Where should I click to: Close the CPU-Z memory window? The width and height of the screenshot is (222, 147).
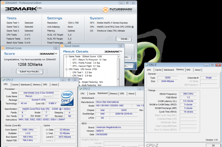pos(218,65)
